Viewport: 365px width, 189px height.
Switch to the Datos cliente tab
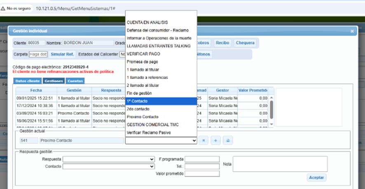tap(28, 81)
